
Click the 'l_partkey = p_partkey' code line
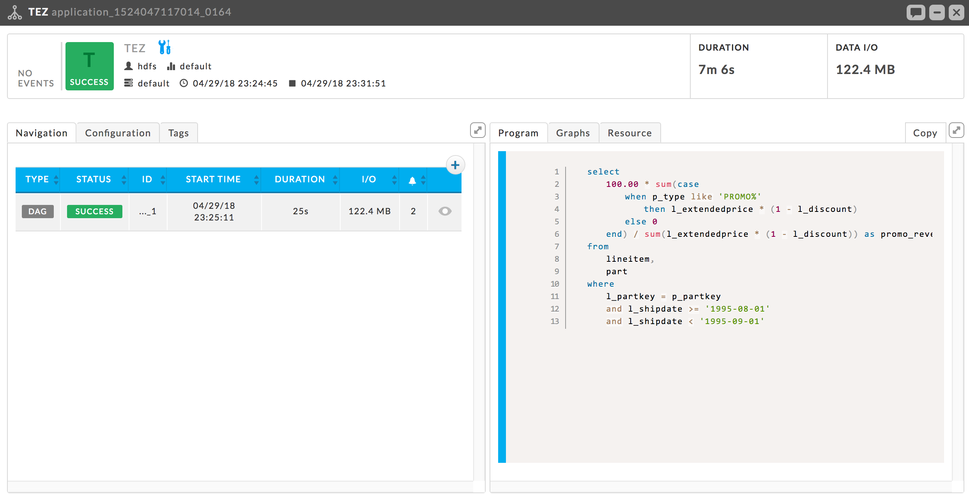point(663,296)
